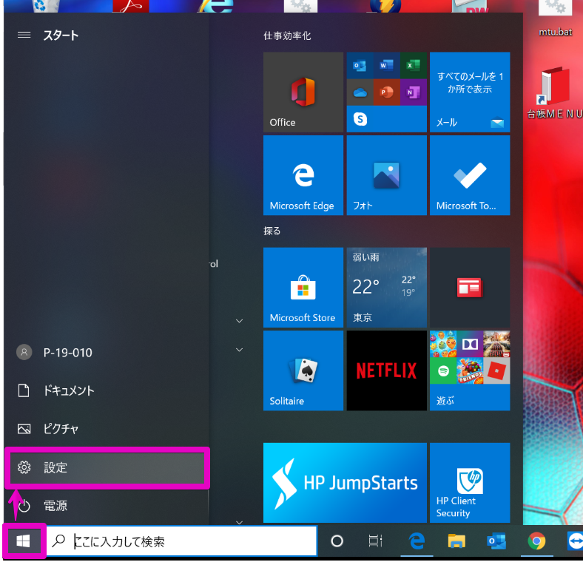The image size is (583, 562).
Task: Open the red news tile
Action: (470, 288)
